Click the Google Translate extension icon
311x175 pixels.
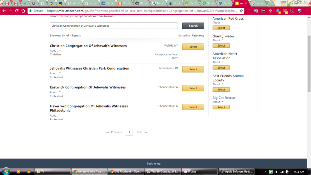coord(256,11)
